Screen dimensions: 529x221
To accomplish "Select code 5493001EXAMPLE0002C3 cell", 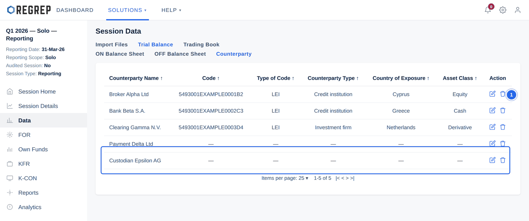I will click(211, 111).
